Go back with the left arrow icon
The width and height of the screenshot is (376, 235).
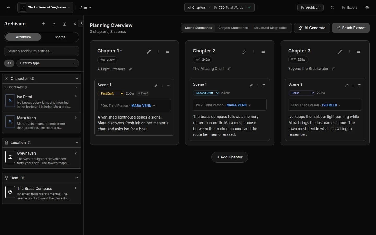(x=9, y=8)
